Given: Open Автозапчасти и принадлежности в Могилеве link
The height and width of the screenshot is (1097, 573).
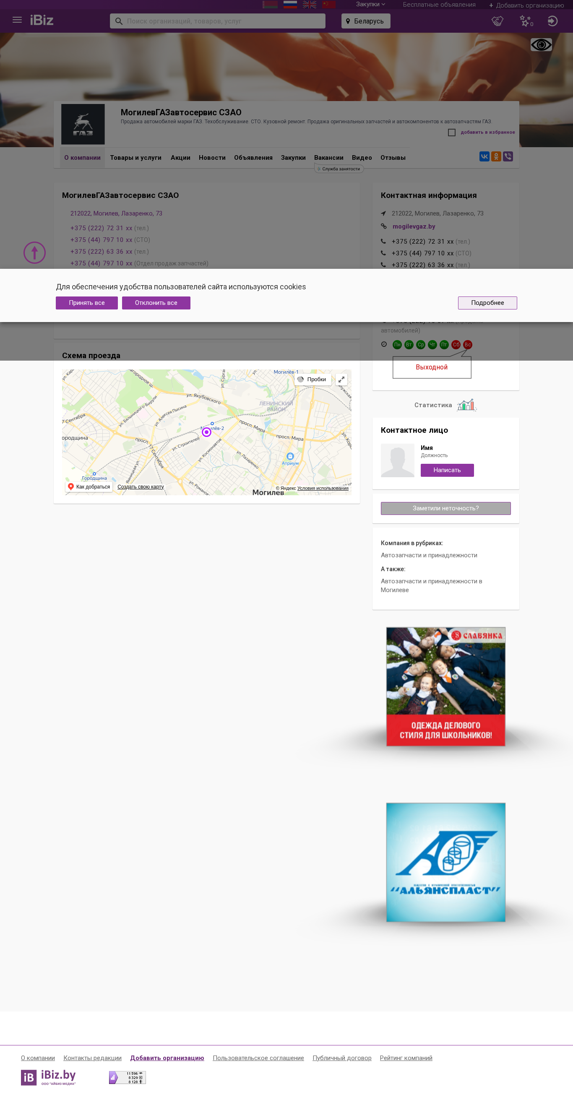Looking at the screenshot, I should coord(431,585).
